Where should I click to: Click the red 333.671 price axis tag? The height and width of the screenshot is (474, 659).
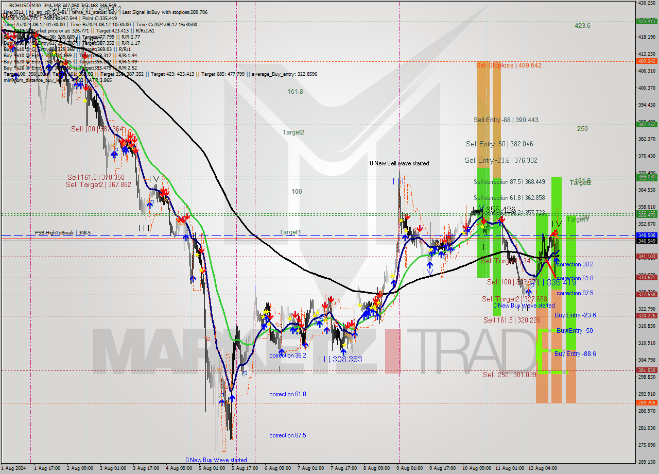point(647,277)
